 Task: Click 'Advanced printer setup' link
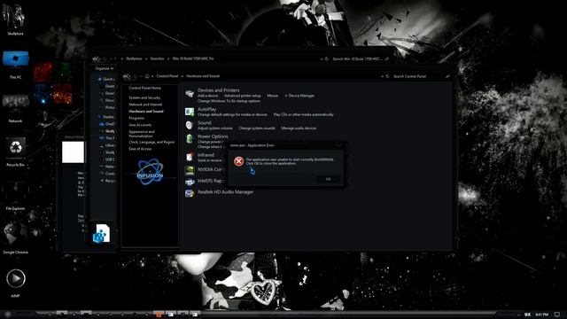[242, 96]
